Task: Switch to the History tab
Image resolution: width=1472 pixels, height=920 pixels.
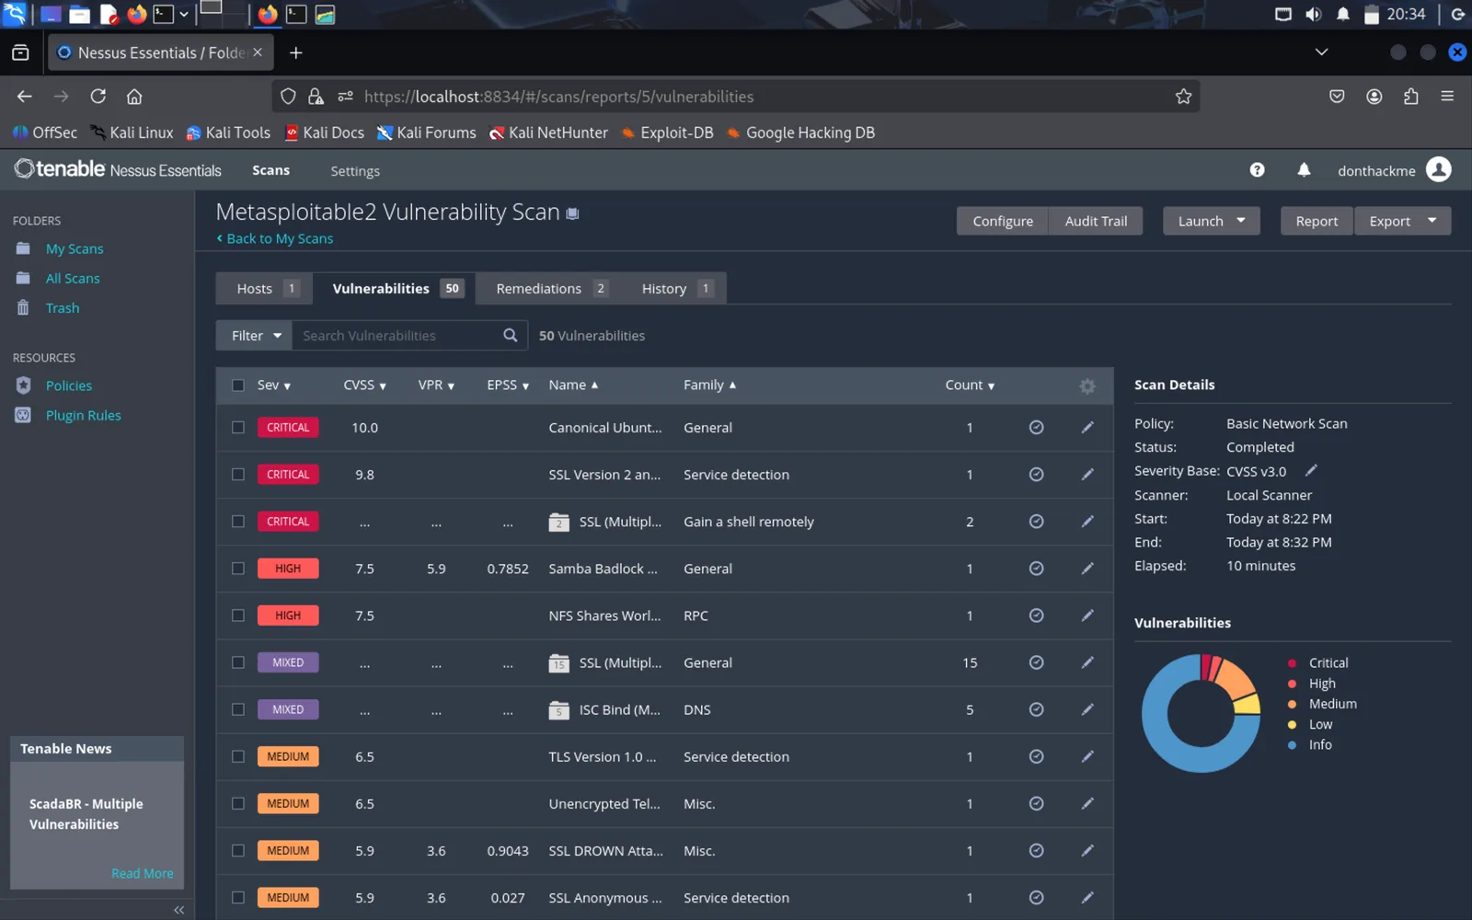Action: [676, 288]
